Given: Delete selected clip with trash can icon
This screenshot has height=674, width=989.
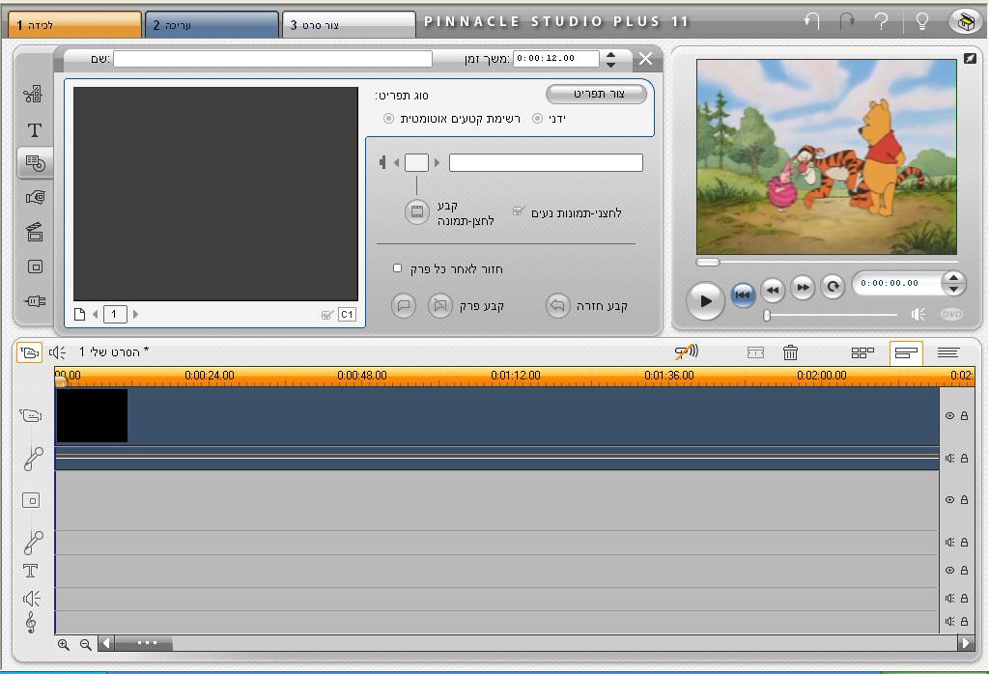Looking at the screenshot, I should pos(790,352).
